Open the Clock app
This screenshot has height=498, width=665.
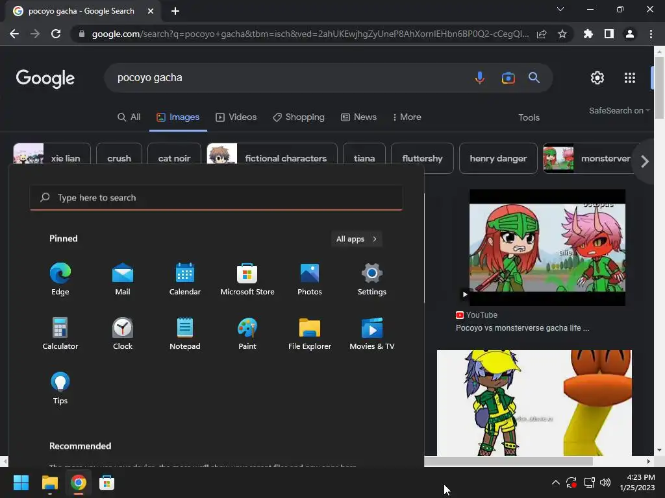click(123, 334)
